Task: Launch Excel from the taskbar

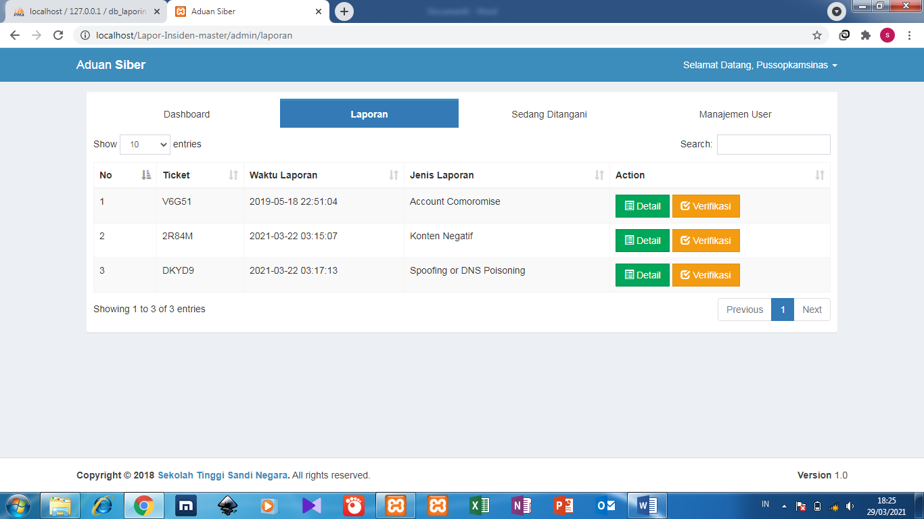Action: pos(480,505)
